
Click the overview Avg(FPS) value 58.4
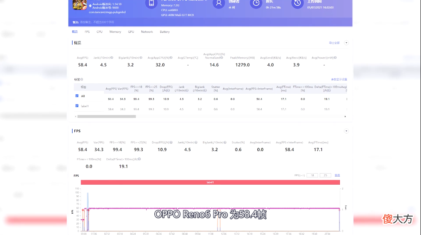82,65
